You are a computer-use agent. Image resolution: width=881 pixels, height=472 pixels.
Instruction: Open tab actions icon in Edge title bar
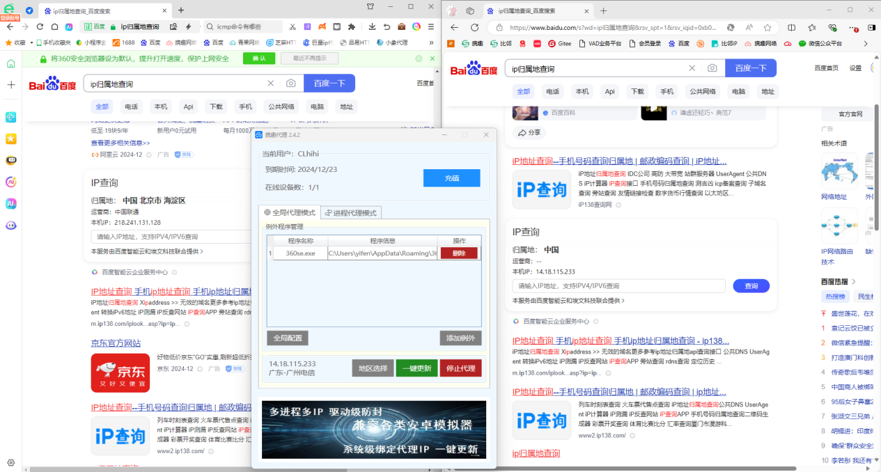[x=470, y=10]
